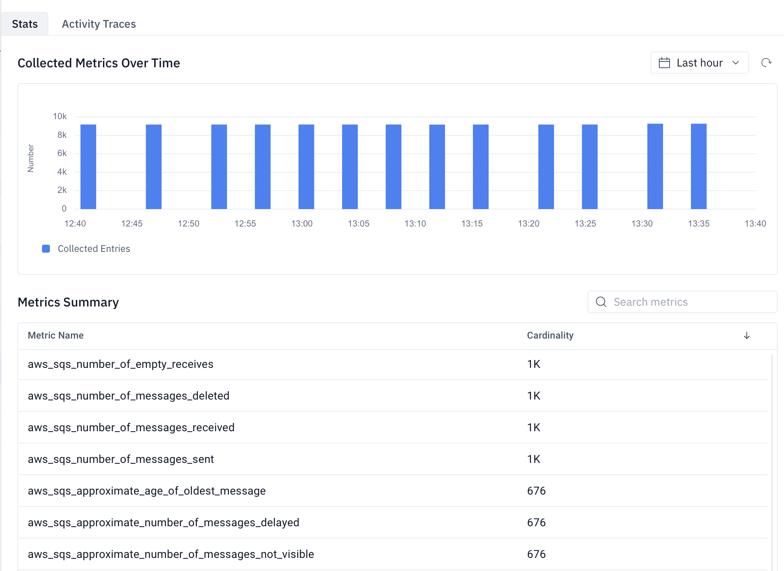Image resolution: width=784 pixels, height=571 pixels.
Task: Select the Stats tab
Action: [x=25, y=24]
